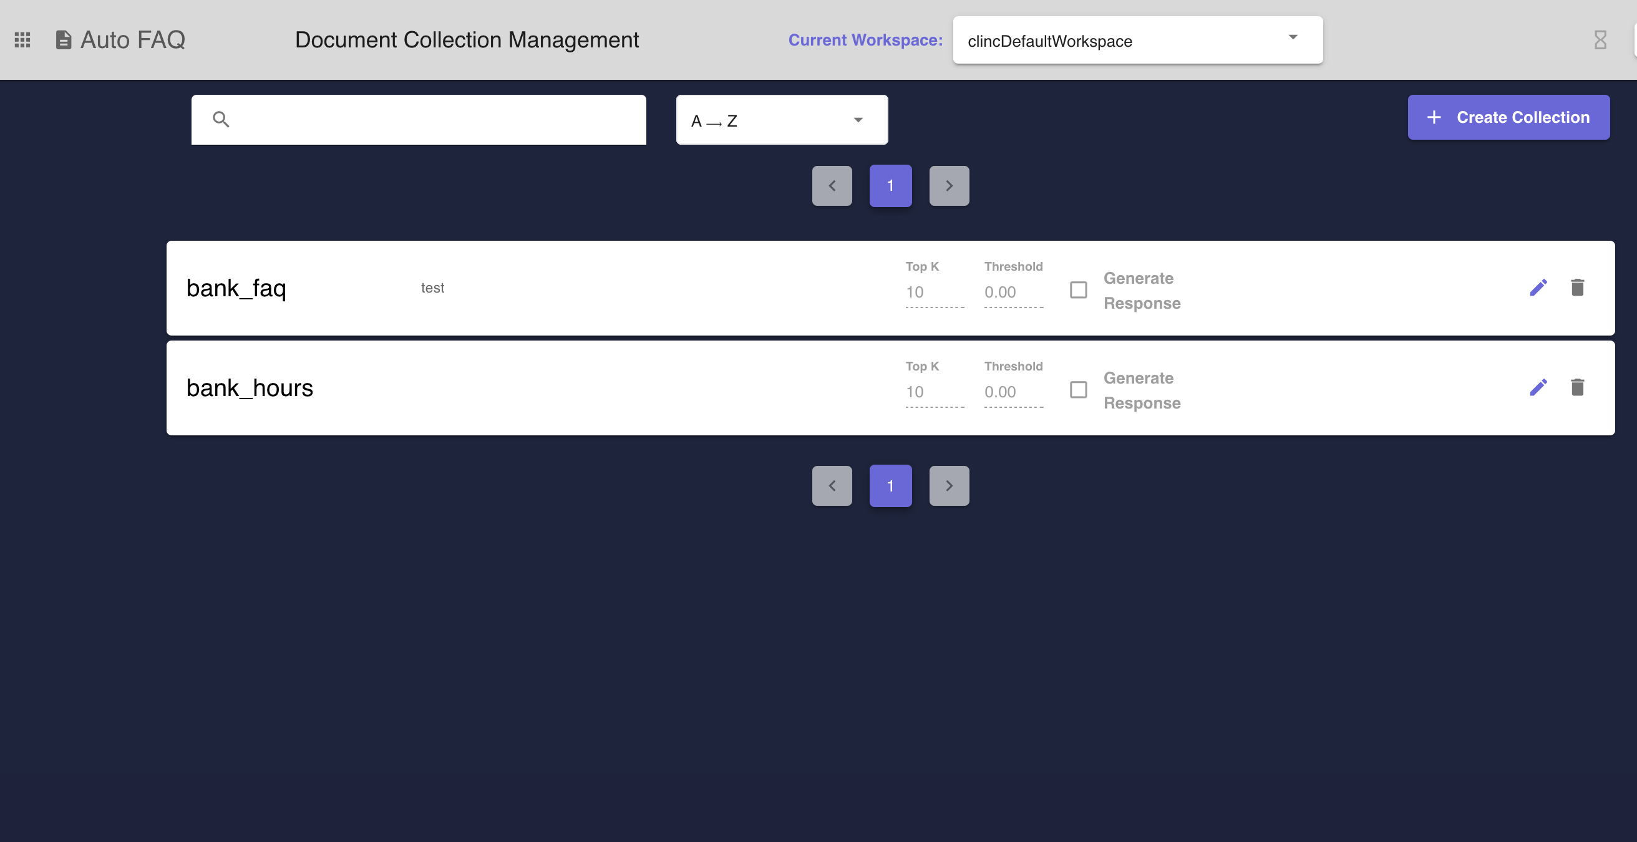Click the hourglass icon in the header
The width and height of the screenshot is (1637, 842).
pyautogui.click(x=1600, y=40)
